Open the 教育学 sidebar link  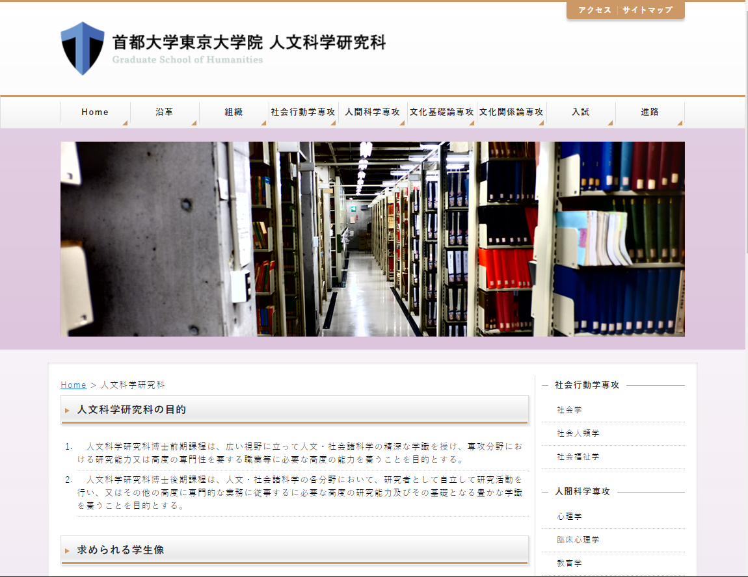[569, 563]
